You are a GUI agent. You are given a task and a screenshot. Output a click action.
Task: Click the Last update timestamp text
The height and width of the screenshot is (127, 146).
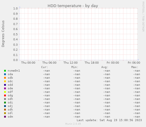click(x=109, y=120)
